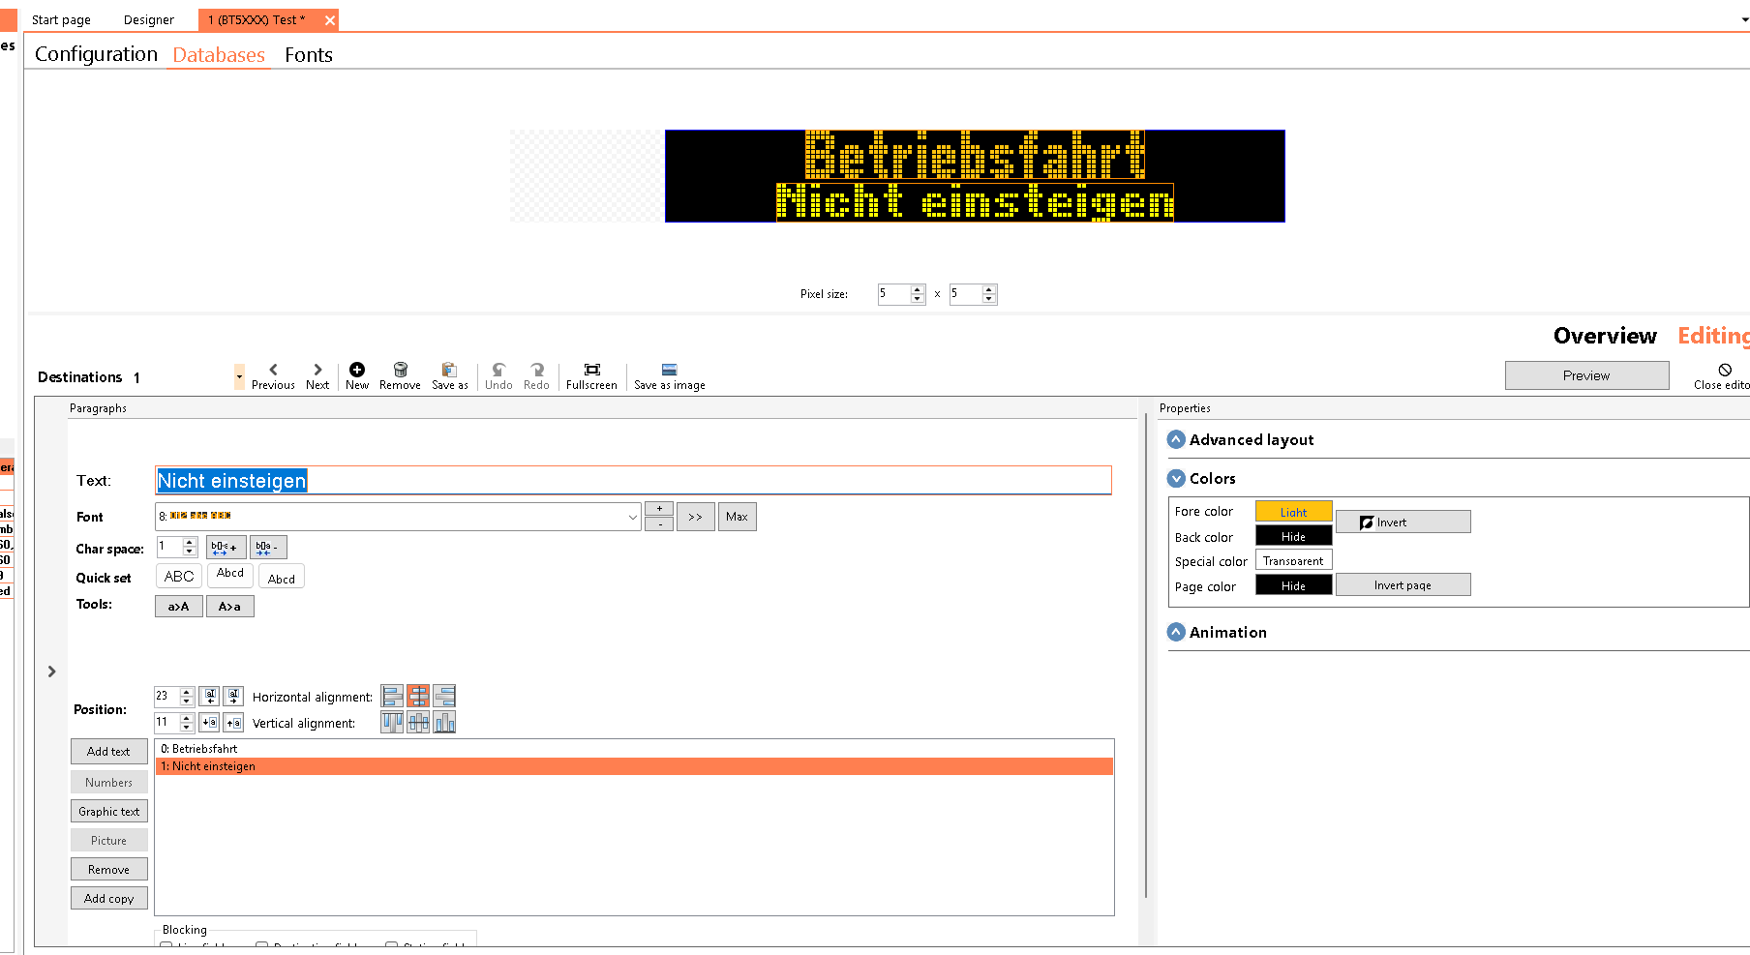Image resolution: width=1750 pixels, height=955 pixels.
Task: Go to Previous destination
Action: (273, 376)
